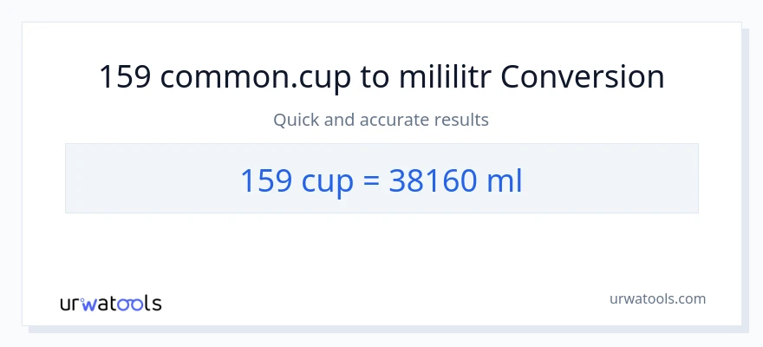Click the "Quick" word in the subtitle
763x347 pixels.
295,120
